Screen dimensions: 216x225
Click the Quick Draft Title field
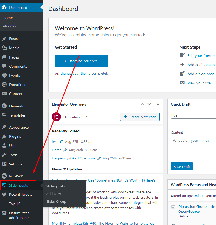point(193,122)
